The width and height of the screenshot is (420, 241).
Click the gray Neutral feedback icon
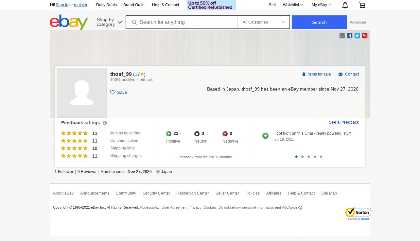click(x=197, y=134)
